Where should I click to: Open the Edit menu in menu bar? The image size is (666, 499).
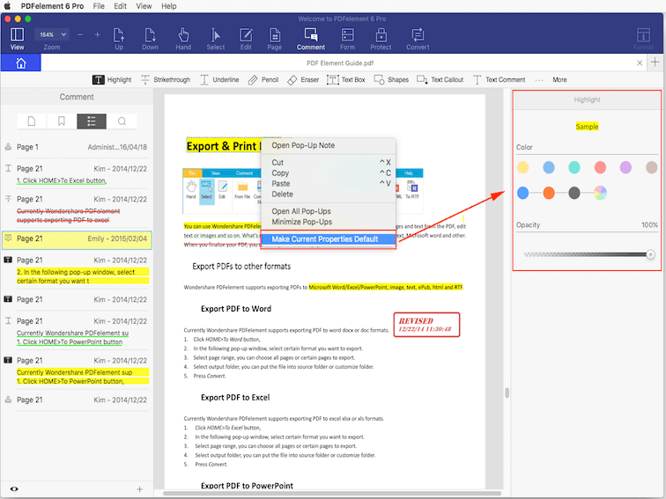point(120,6)
